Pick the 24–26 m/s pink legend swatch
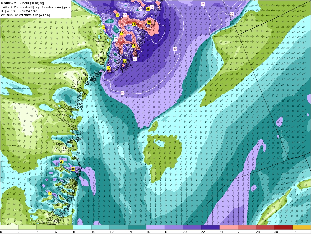Image resolution: width=311 pixels, height=234 pixels. 229,227
